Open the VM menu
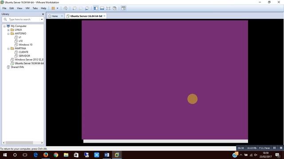284x159 pixels. click(x=28, y=8)
